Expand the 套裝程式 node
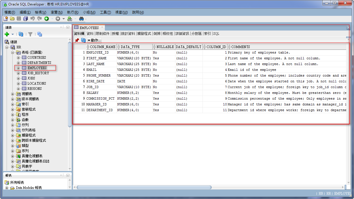 [x=13, y=109]
